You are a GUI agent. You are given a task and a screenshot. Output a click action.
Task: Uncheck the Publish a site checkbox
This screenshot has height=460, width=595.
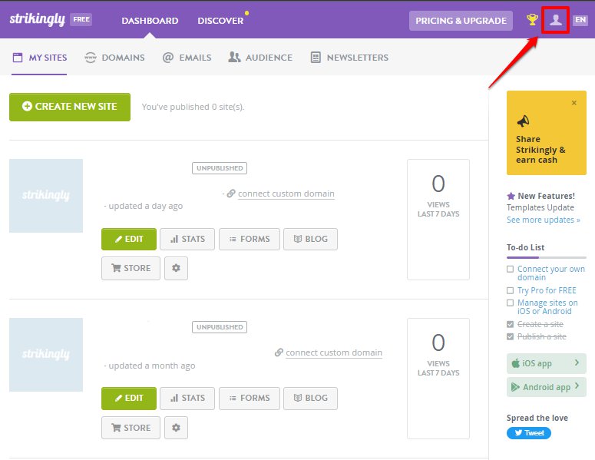511,336
